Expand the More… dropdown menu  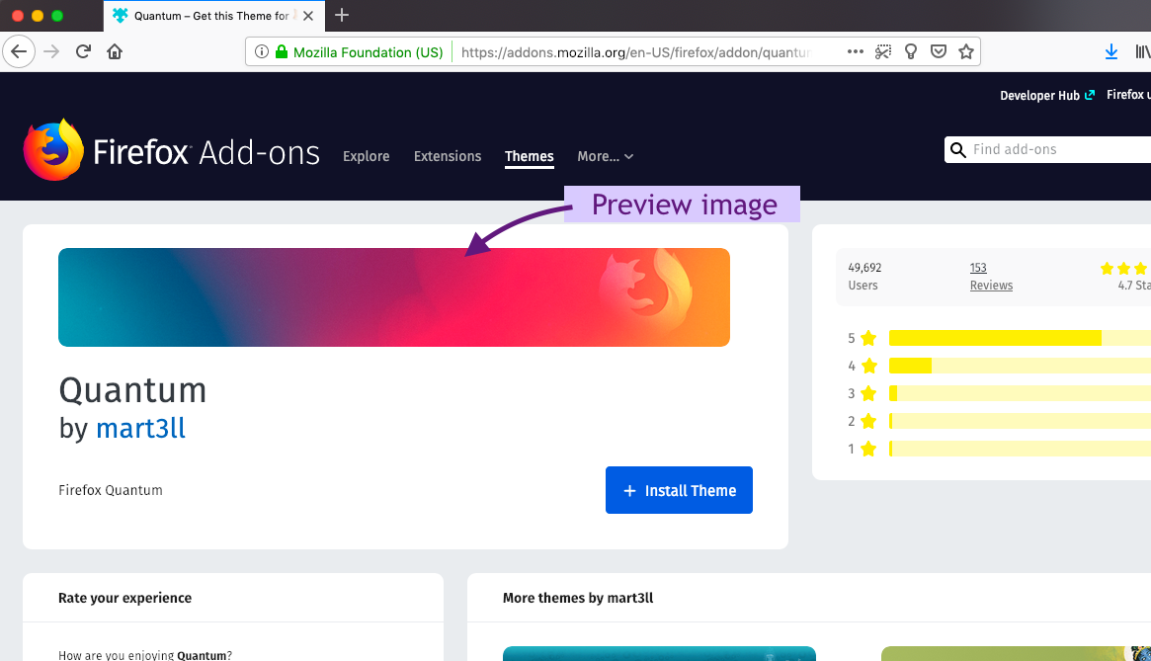click(605, 156)
